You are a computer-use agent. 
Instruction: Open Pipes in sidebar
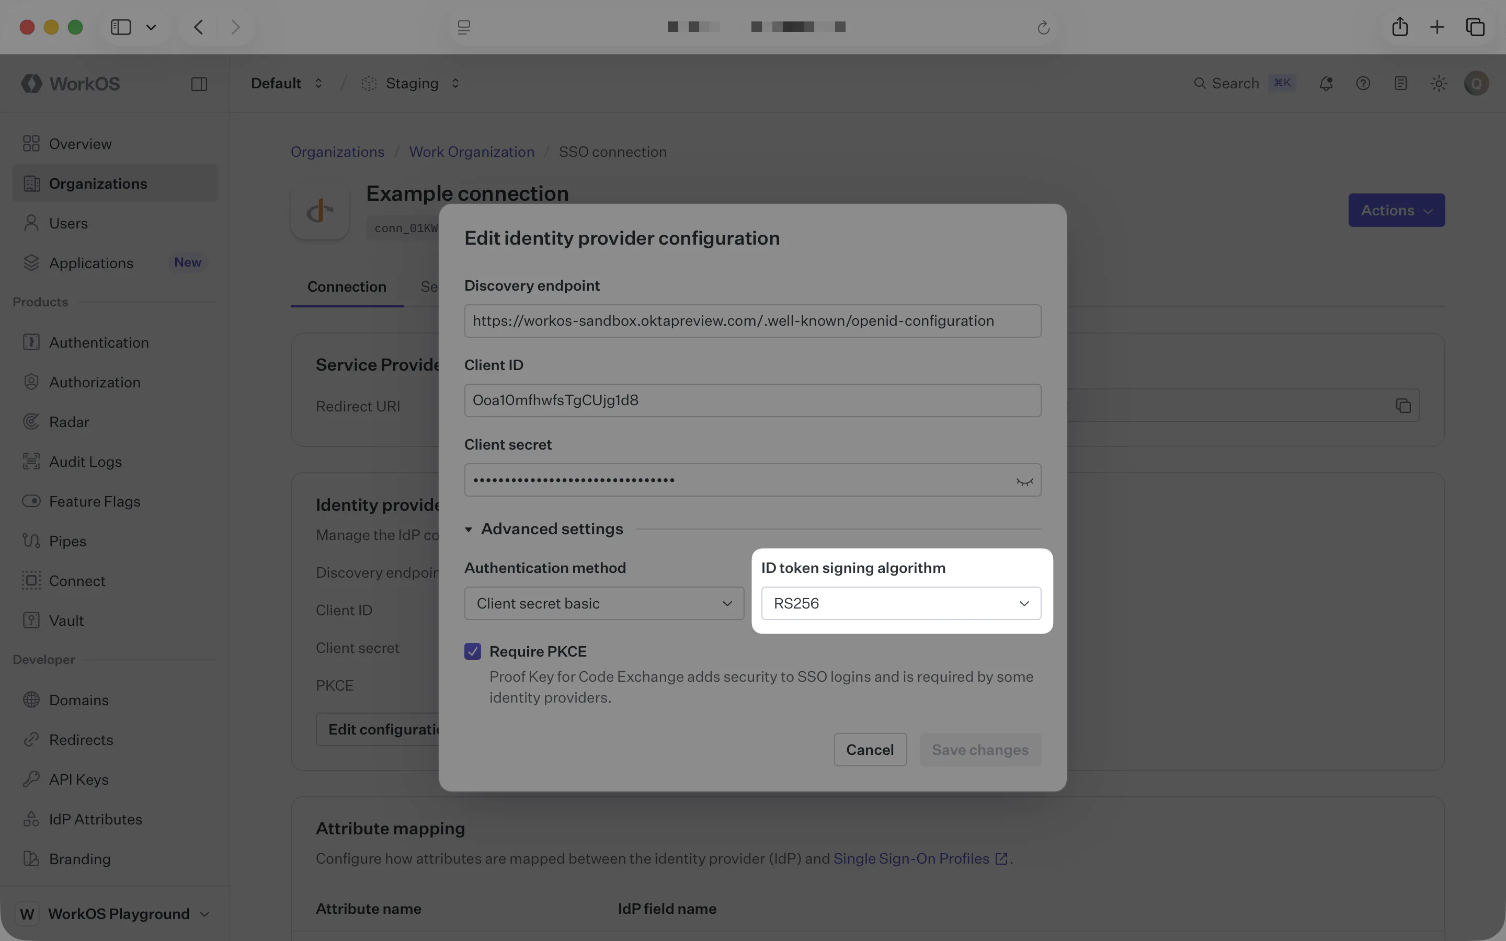click(115, 541)
